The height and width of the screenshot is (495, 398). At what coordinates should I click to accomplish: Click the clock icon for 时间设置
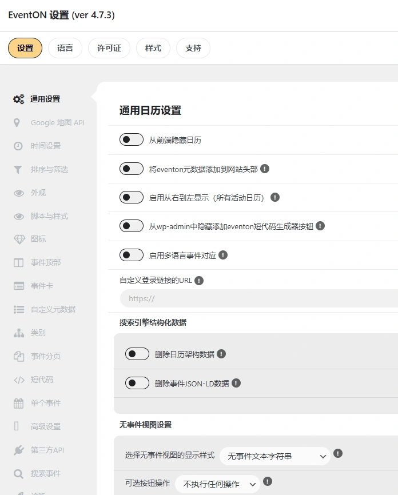(18, 146)
